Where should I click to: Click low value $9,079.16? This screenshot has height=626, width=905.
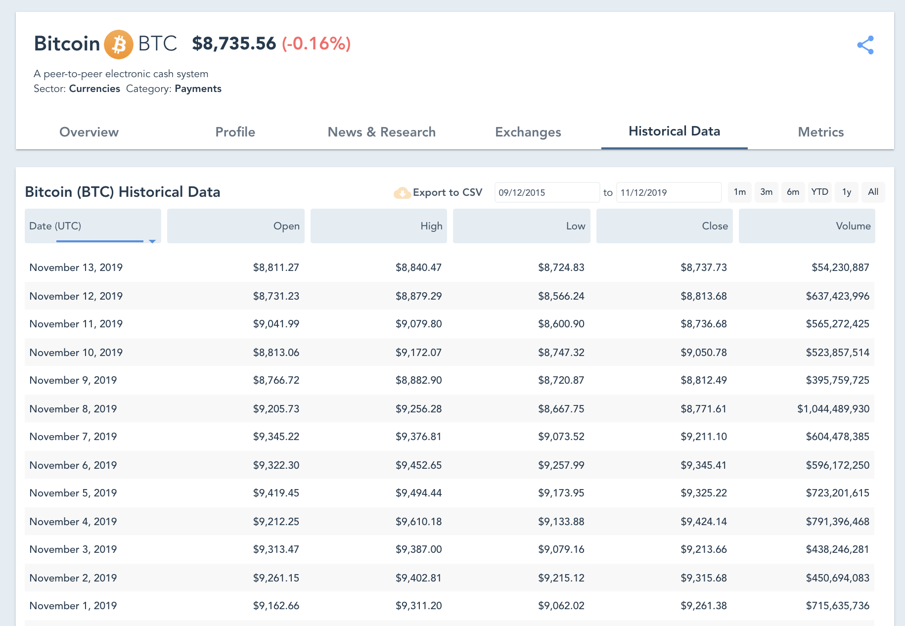(561, 549)
